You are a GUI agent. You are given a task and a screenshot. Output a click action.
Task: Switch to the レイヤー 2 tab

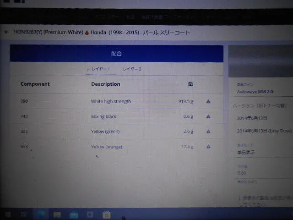click(x=132, y=69)
